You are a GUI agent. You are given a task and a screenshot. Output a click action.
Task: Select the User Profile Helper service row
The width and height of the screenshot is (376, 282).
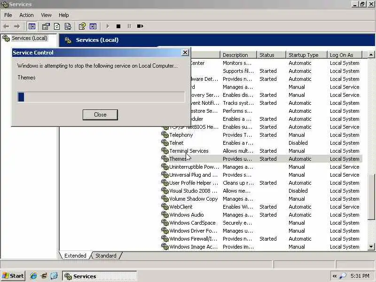(x=261, y=183)
